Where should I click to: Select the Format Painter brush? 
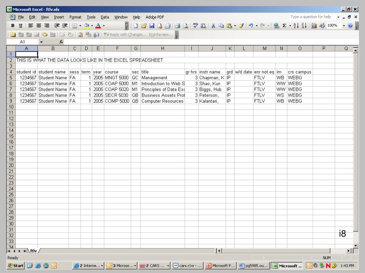coord(241,26)
